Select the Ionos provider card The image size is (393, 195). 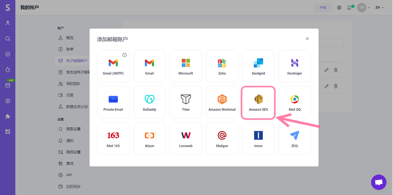pyautogui.click(x=258, y=139)
